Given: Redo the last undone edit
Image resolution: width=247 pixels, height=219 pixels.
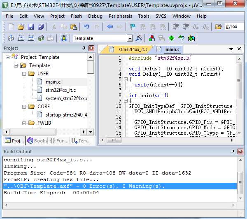Looking at the screenshot, I should 97,27.
